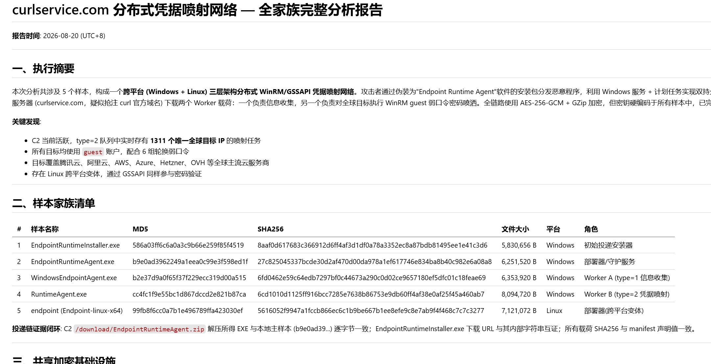Click MD5 hash starting with 586a03ff
Image resolution: width=711 pixels, height=364 pixels.
[x=188, y=245]
